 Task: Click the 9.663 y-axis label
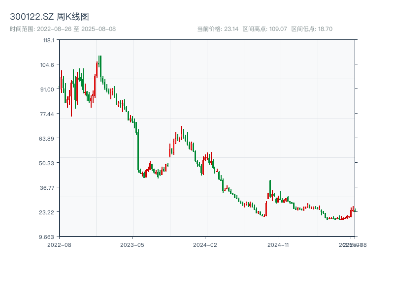point(48,236)
